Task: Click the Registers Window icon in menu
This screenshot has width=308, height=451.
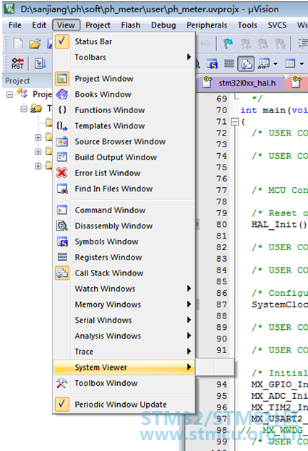Action: pos(62,257)
